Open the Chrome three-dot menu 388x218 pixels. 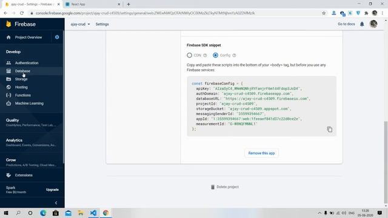point(383,13)
